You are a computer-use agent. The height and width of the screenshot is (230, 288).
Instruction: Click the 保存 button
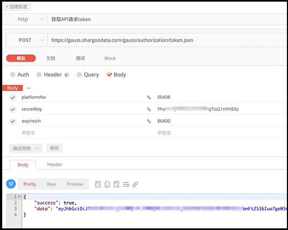pos(54,148)
